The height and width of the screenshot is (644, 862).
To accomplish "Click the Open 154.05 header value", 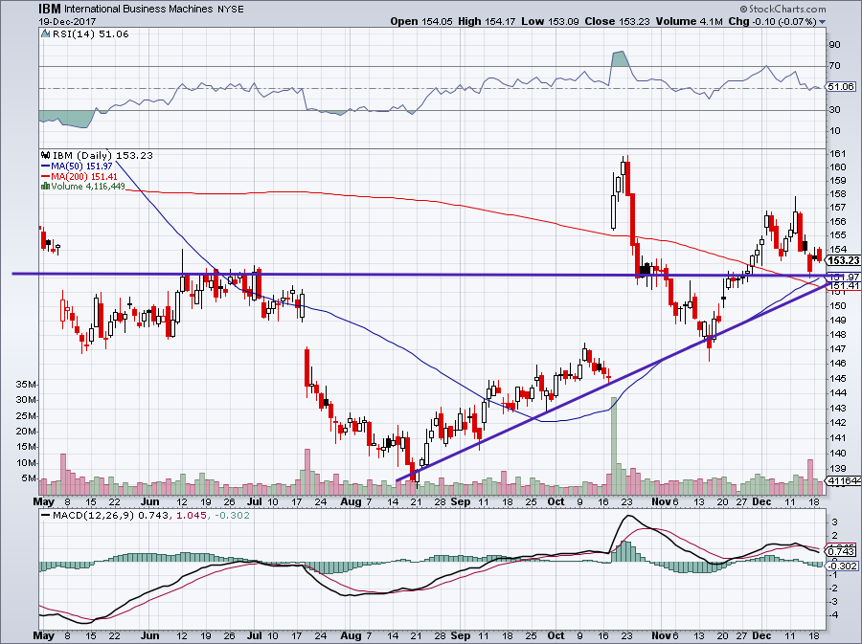I will pyautogui.click(x=421, y=21).
